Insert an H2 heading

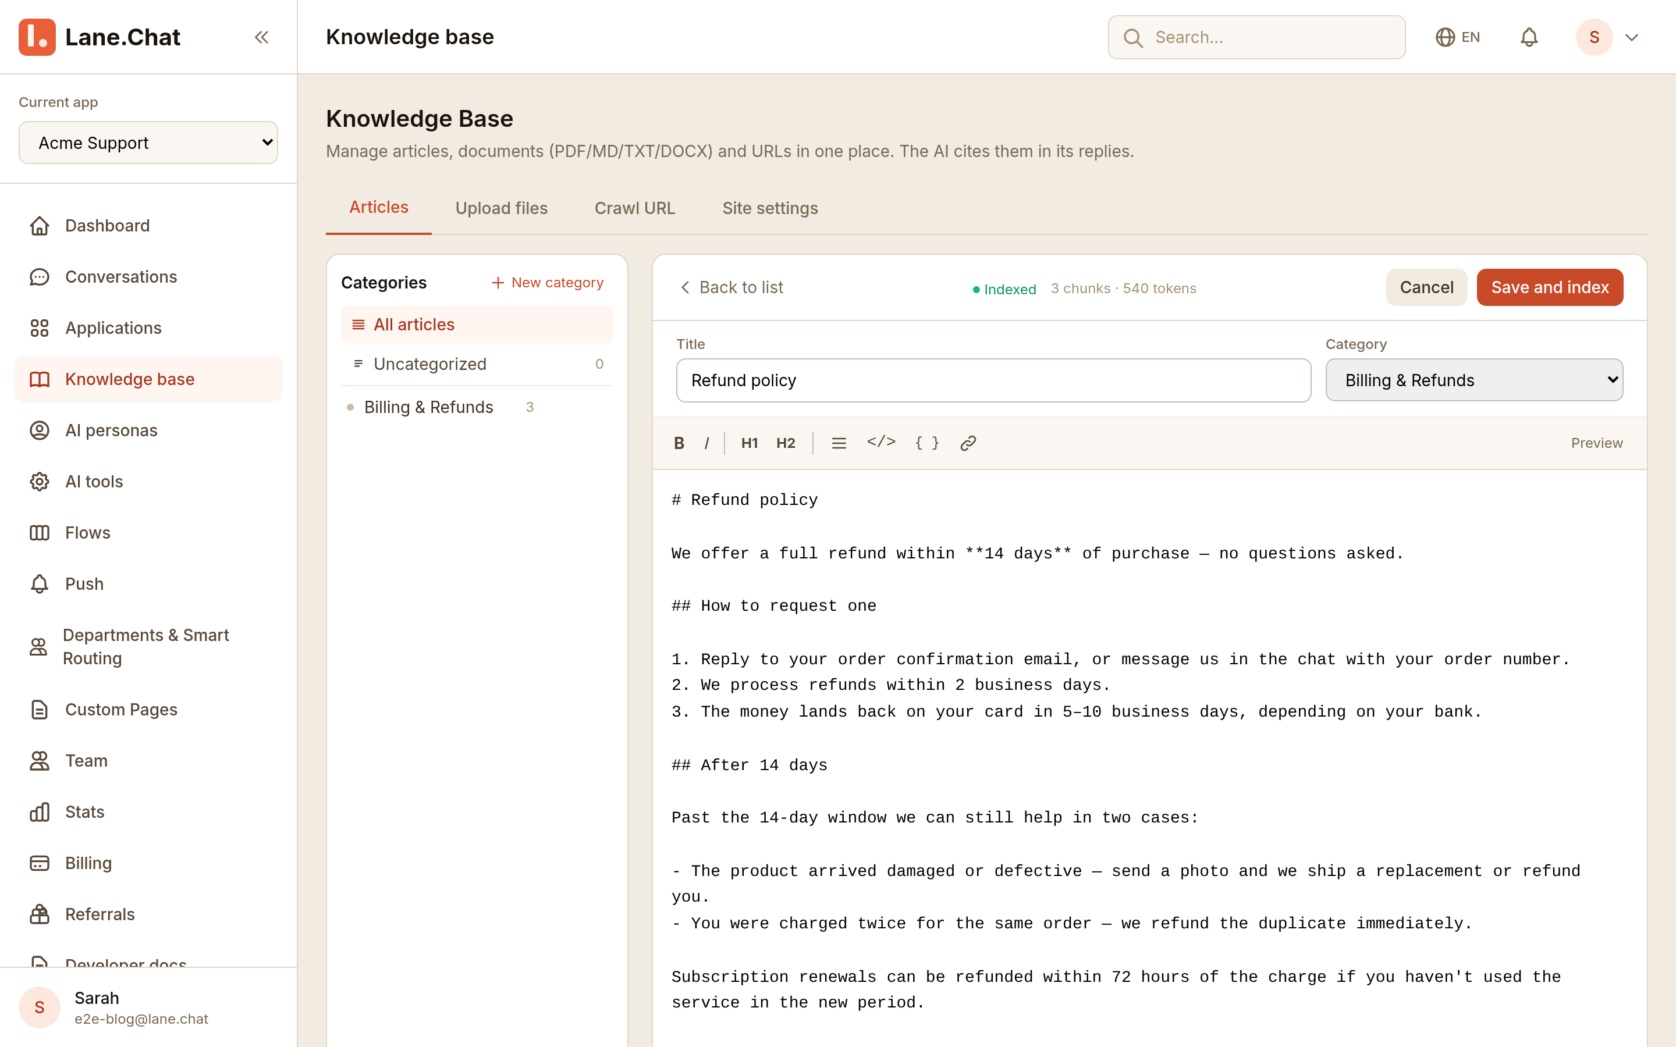coord(786,443)
